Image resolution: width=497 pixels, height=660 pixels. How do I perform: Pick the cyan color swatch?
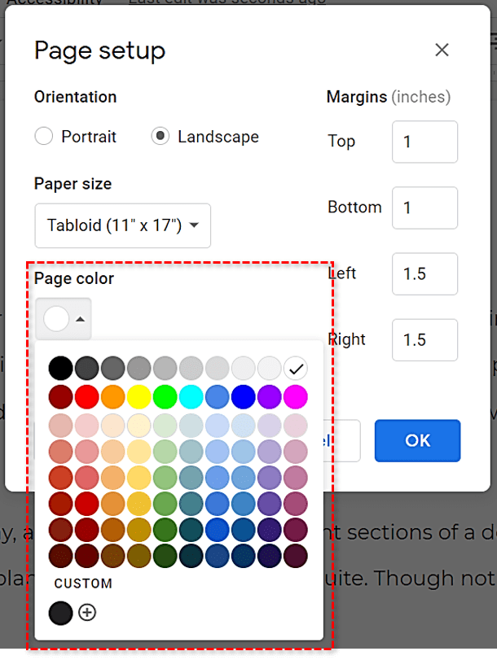click(191, 396)
